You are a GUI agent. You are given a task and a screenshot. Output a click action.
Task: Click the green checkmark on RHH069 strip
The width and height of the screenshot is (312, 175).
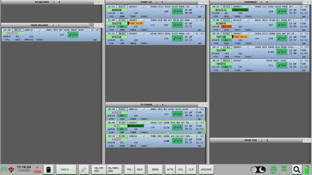pos(178,12)
